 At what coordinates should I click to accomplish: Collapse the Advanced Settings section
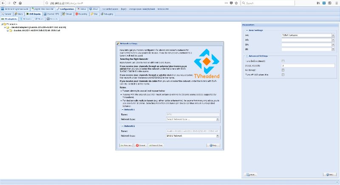(247, 56)
